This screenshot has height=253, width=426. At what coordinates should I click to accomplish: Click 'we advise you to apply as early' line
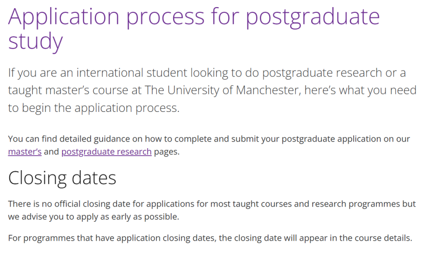(93, 217)
